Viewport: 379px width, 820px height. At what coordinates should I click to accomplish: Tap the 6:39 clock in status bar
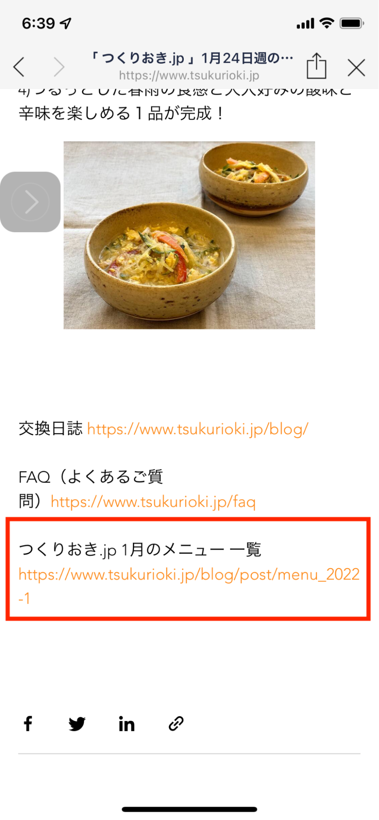coord(38,23)
